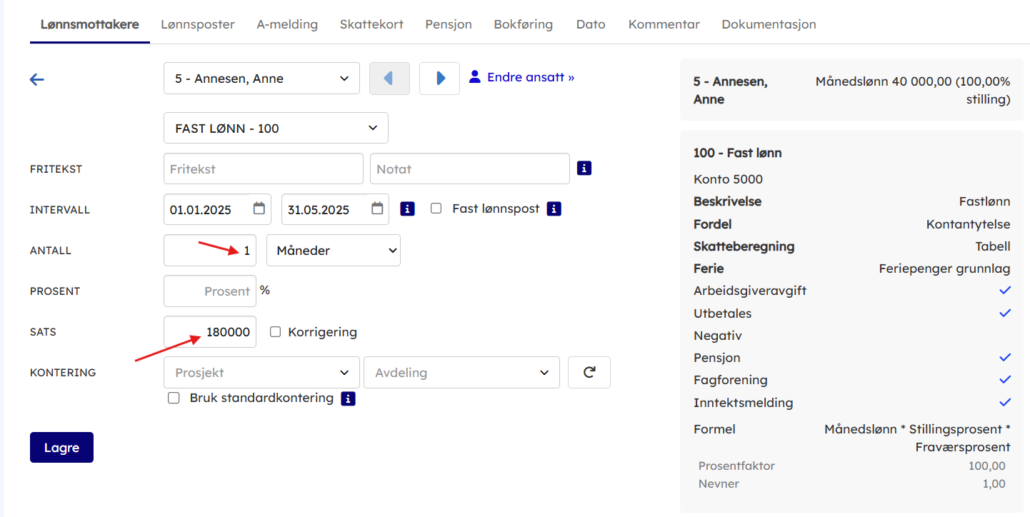Click the back arrow icon
This screenshot has width=1030, height=517.
coord(37,79)
